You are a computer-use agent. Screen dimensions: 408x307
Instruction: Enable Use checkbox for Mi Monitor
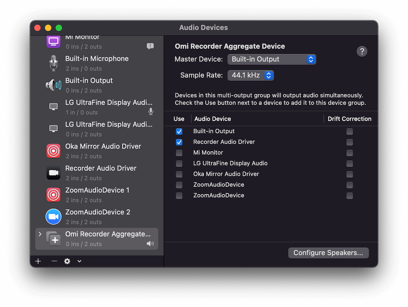pos(179,153)
